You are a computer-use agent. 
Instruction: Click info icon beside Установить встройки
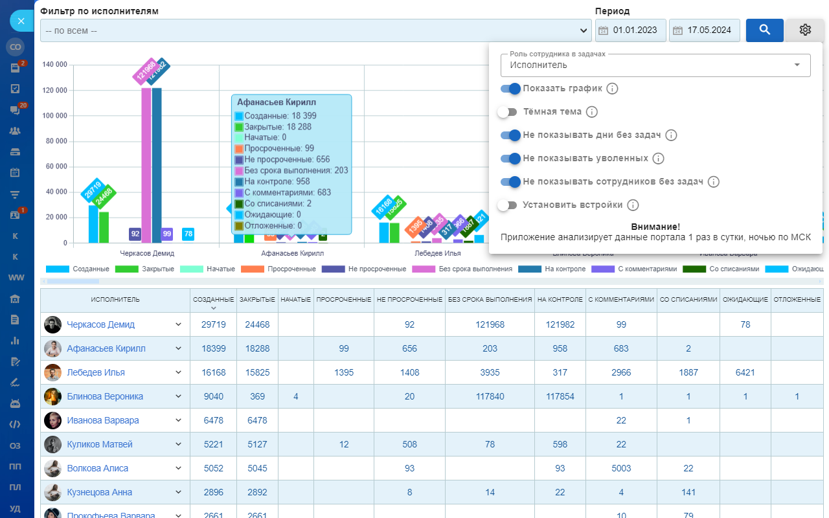click(633, 205)
